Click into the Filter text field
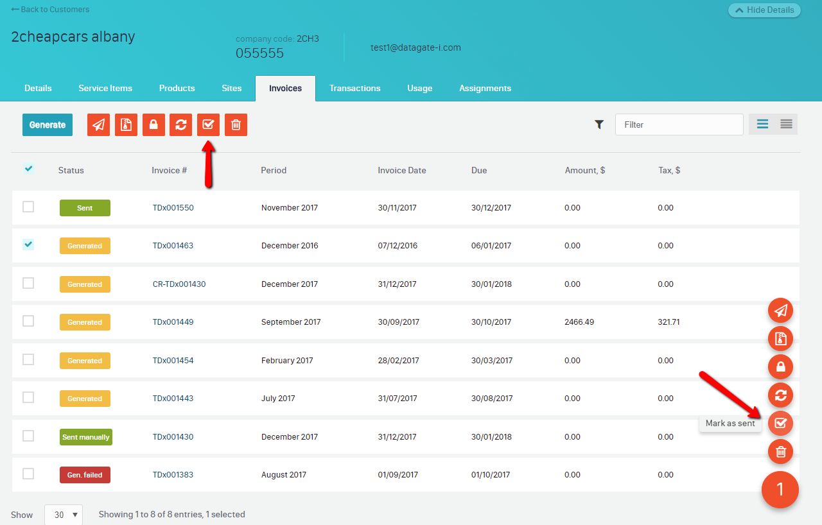822x525 pixels. click(x=679, y=125)
